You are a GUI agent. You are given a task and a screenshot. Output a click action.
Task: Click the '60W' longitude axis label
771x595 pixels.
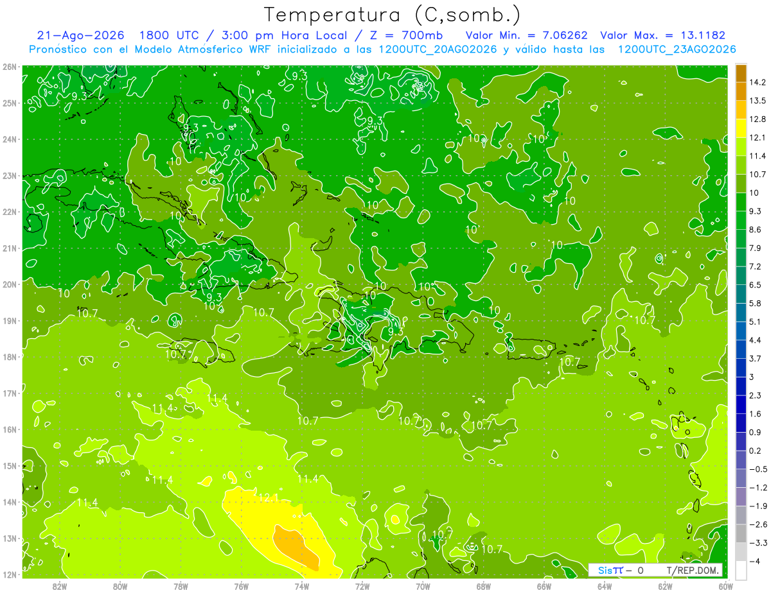click(726, 586)
